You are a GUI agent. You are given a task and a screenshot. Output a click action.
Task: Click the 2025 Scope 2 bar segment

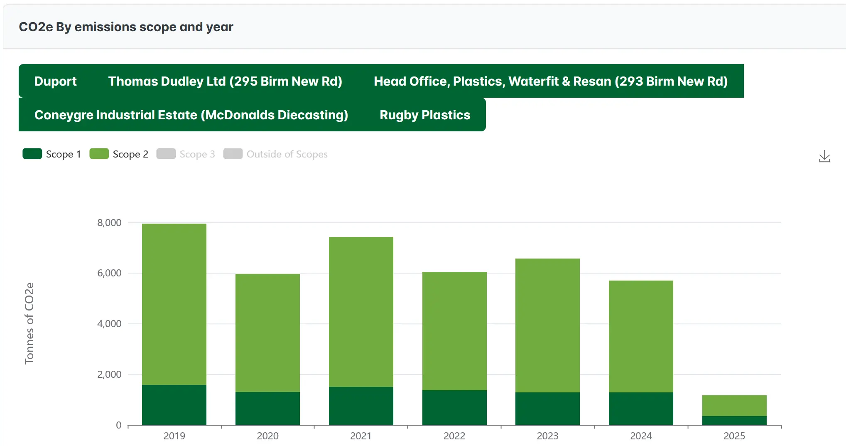click(734, 405)
